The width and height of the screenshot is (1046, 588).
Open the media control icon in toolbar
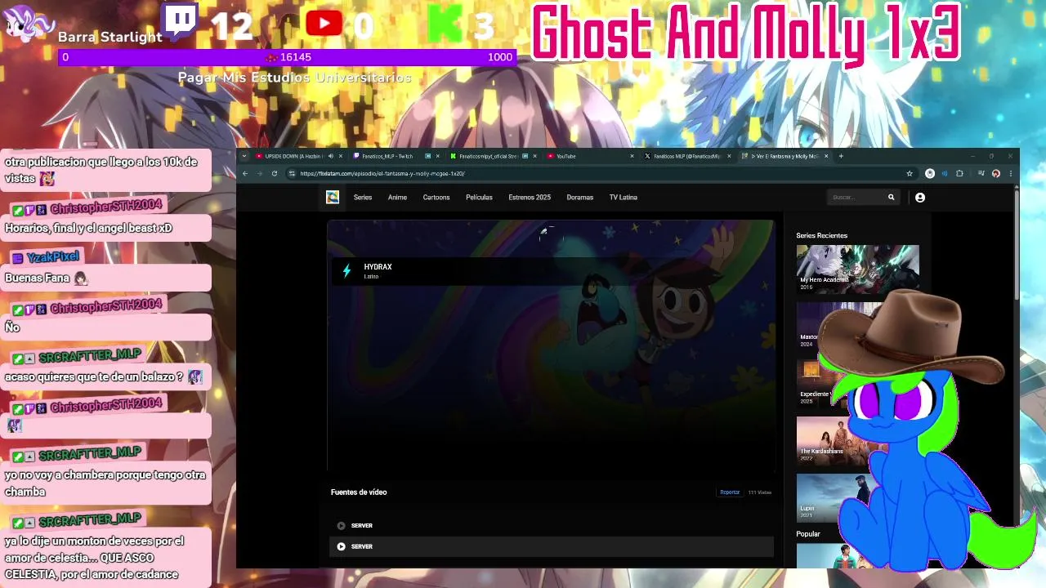[x=981, y=173]
